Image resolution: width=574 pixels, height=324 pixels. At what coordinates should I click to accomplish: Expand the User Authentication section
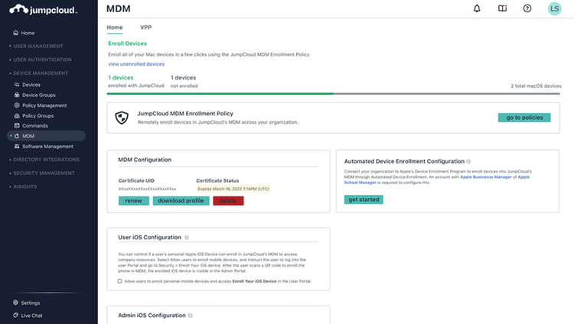tap(41, 60)
